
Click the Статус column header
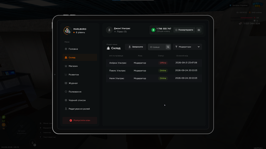161,56
